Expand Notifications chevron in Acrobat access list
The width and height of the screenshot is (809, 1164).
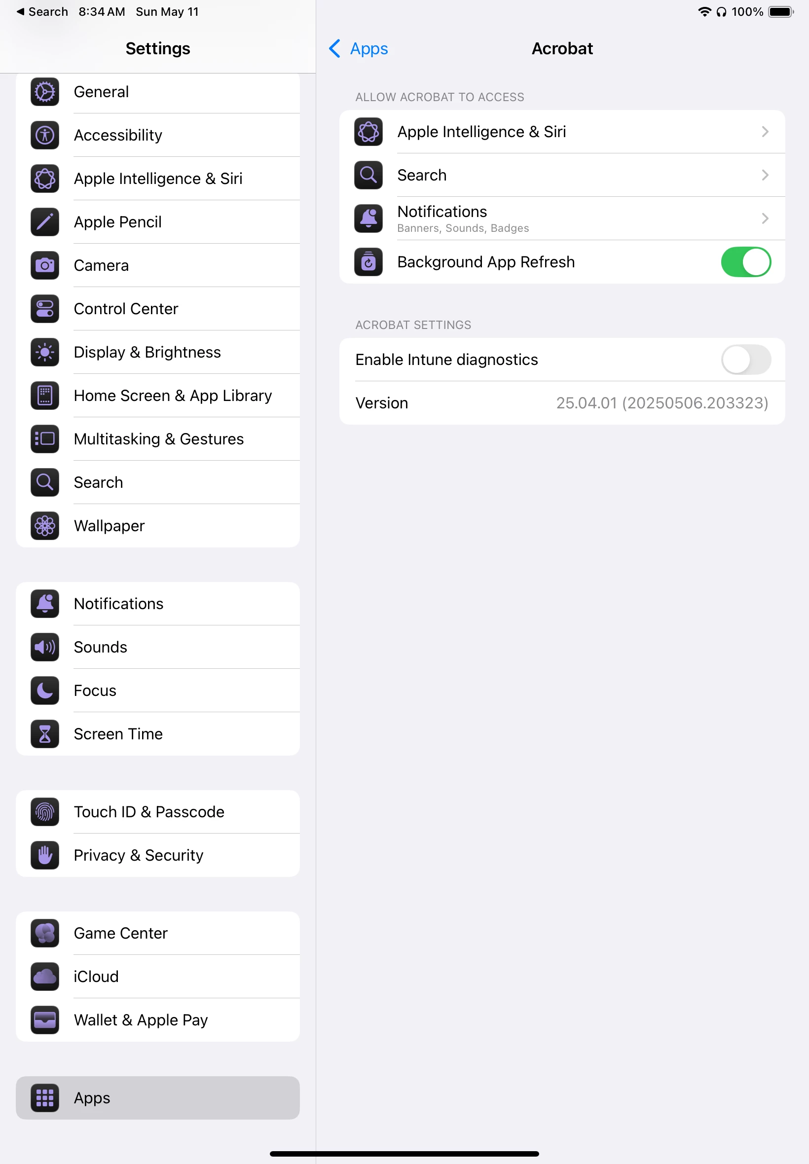(765, 218)
